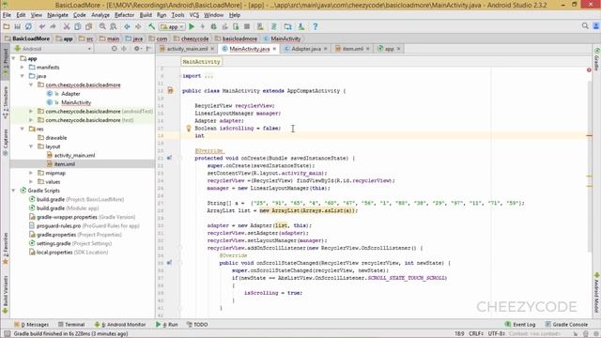Click the search magnifier at top right
The height and width of the screenshot is (338, 601).
(585, 26)
